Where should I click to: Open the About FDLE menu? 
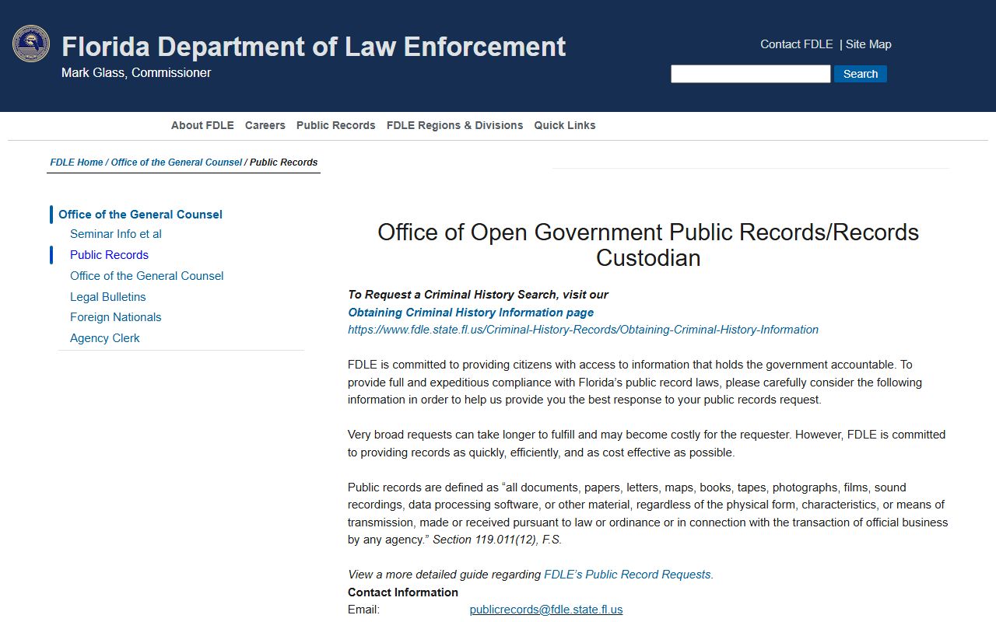(202, 125)
